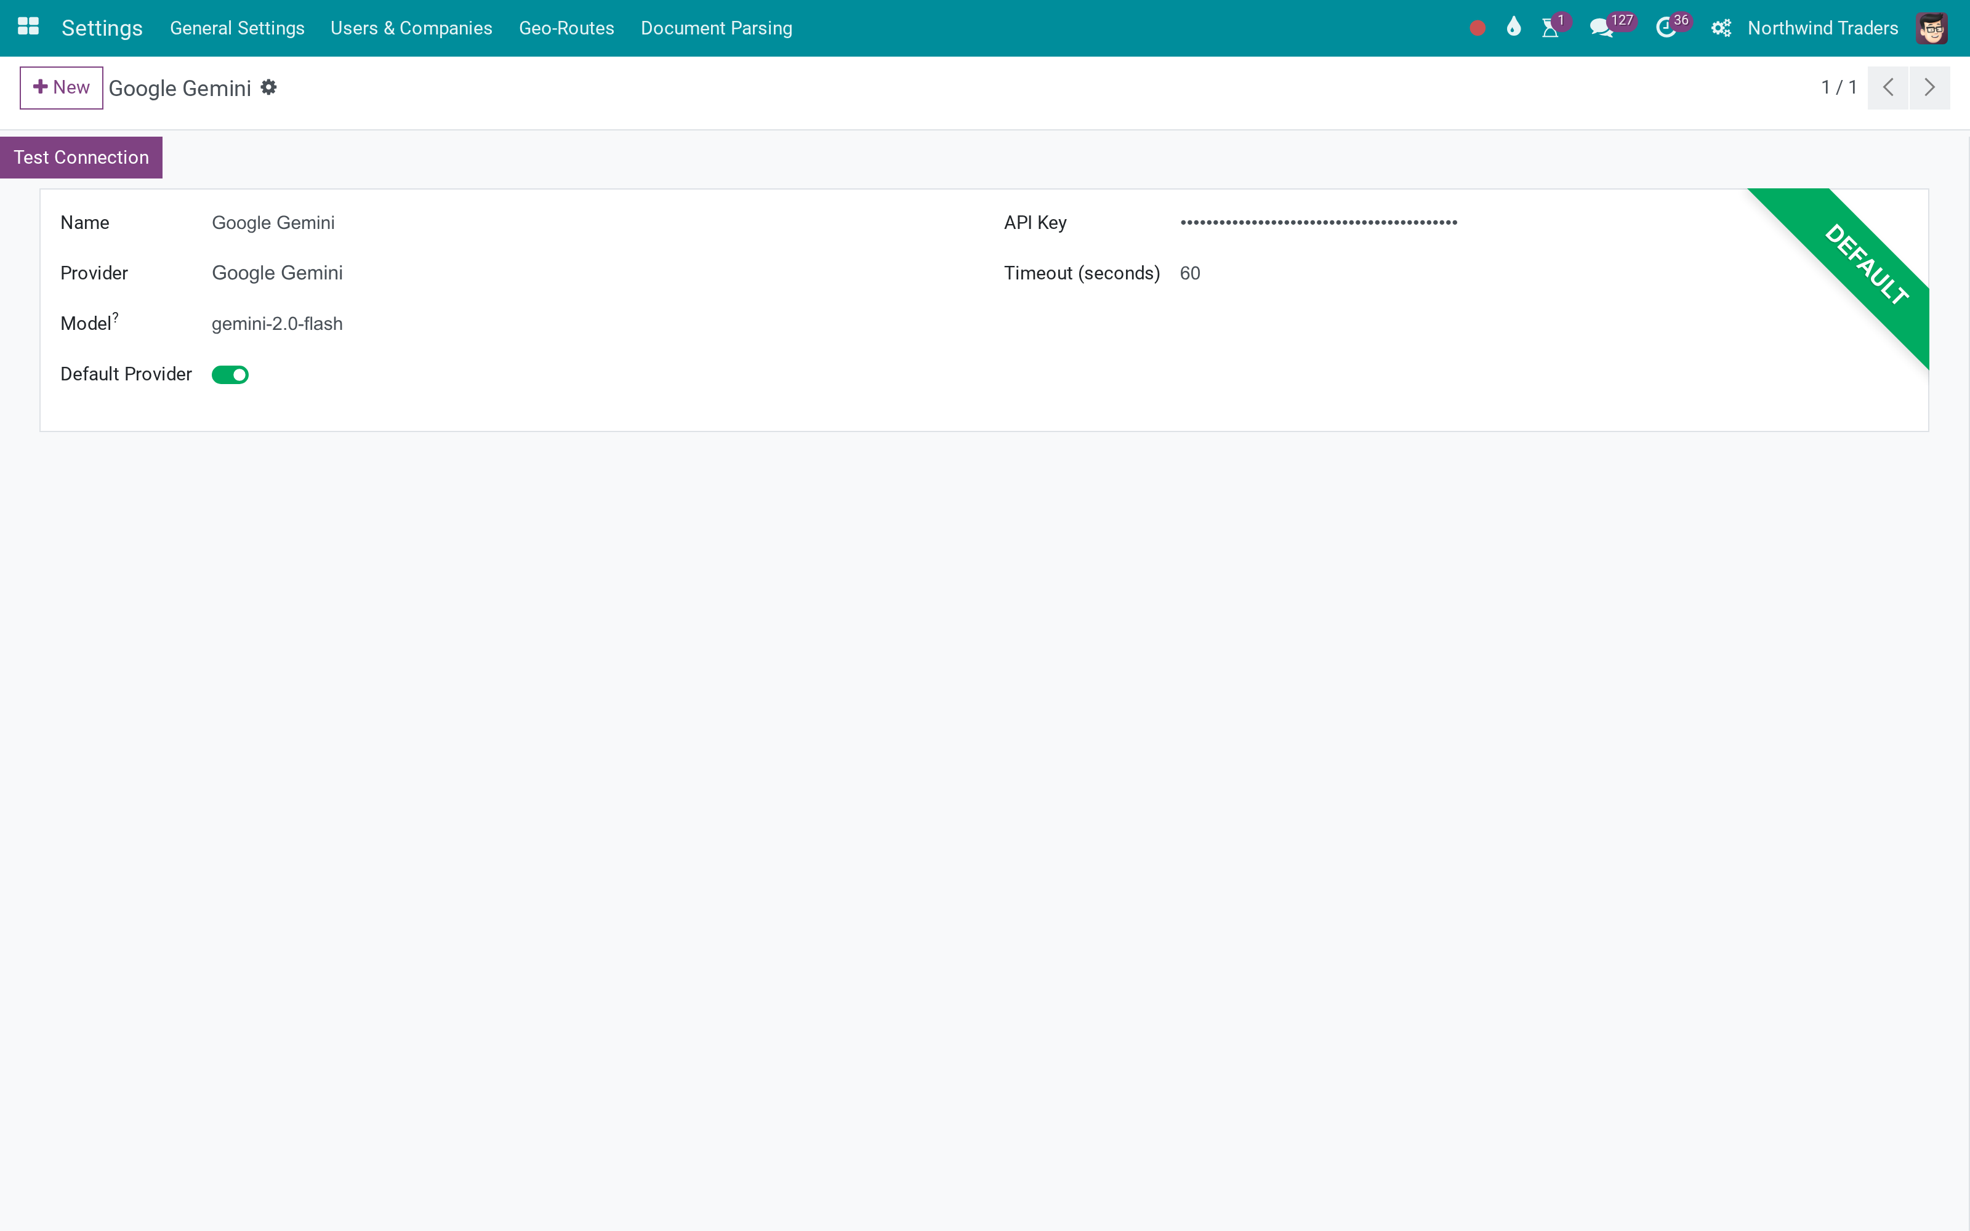Open the user avatar menu

click(1931, 28)
